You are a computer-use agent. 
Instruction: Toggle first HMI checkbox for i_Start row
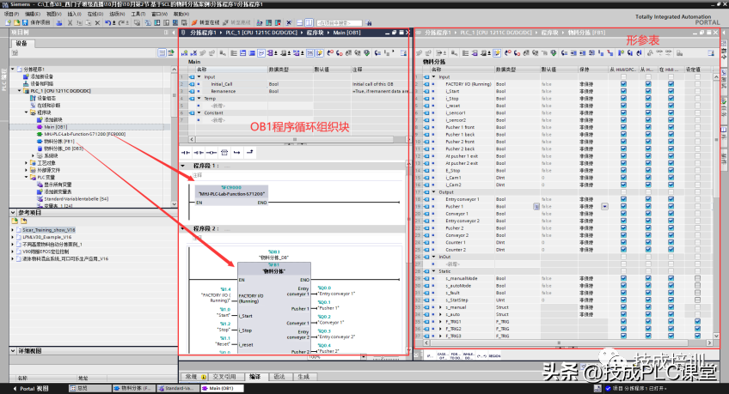click(623, 92)
